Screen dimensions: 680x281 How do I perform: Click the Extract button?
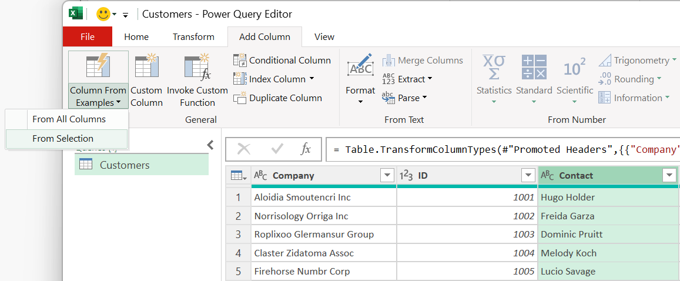pos(407,79)
